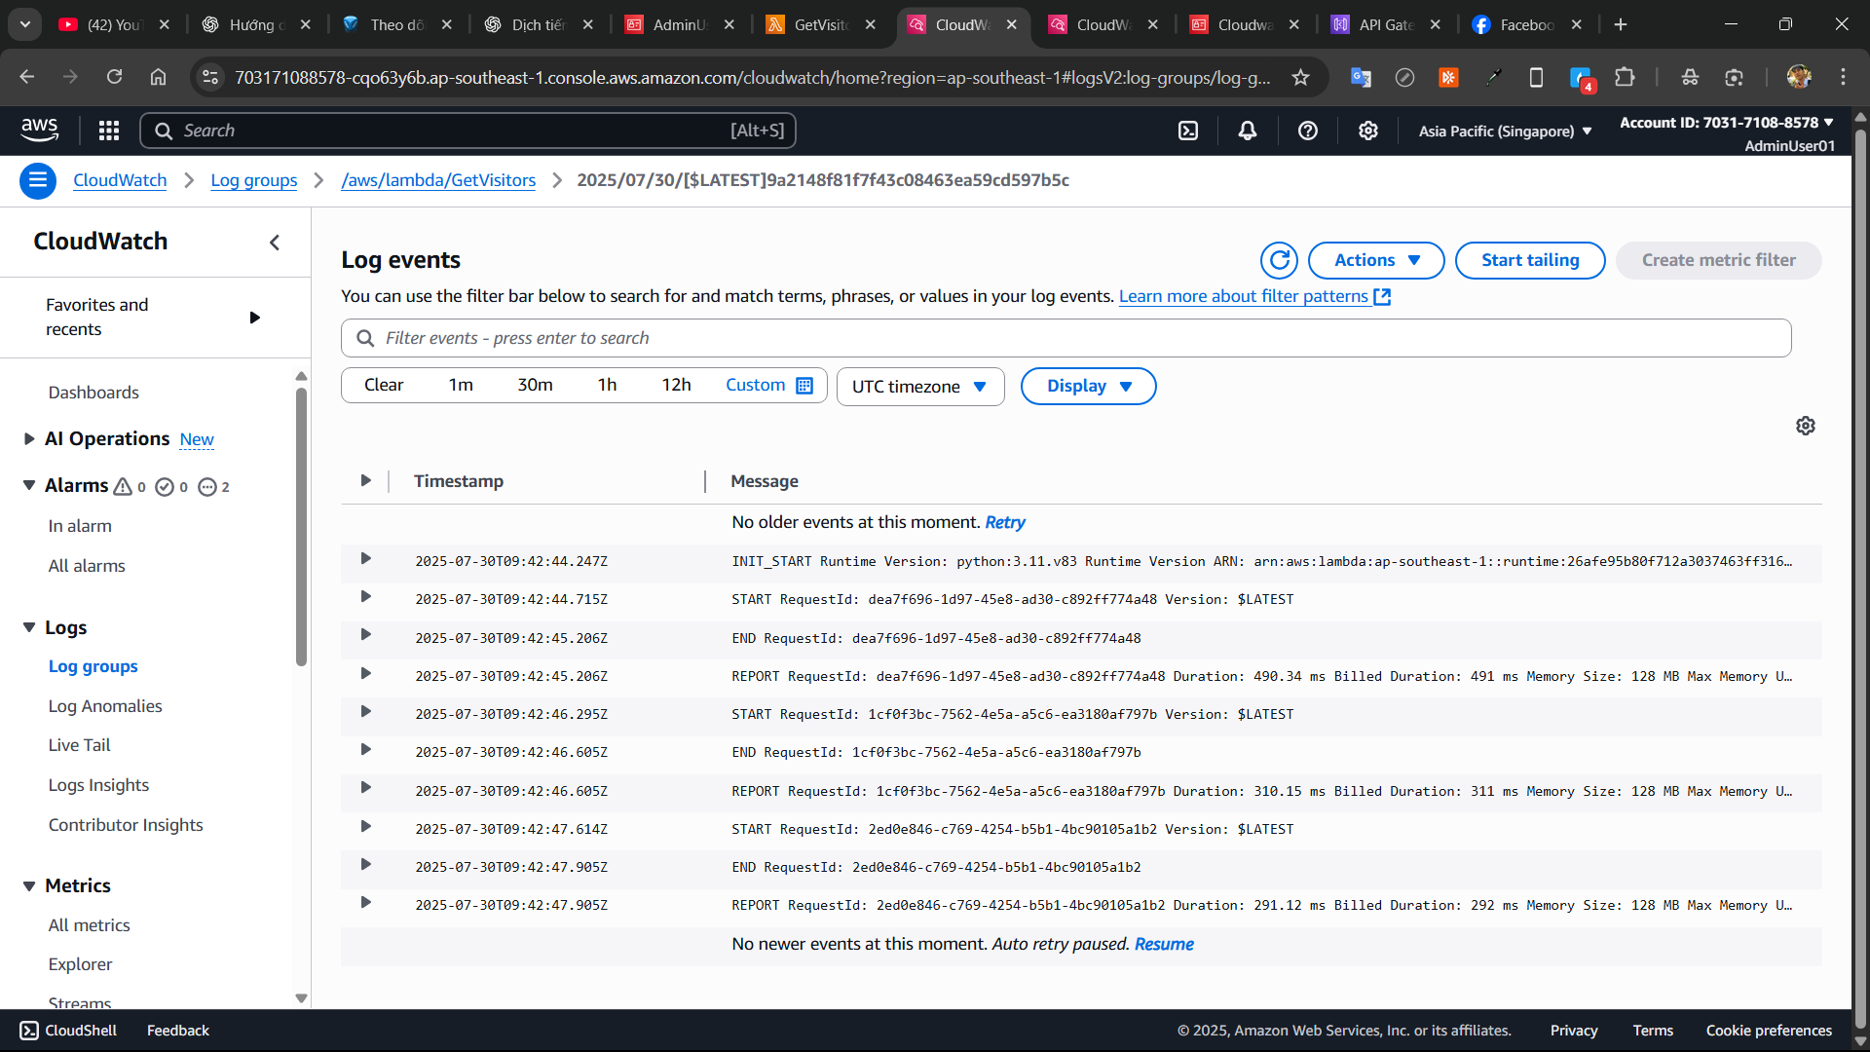
Task: Click the sidebar vertical scrollbar
Action: click(301, 526)
